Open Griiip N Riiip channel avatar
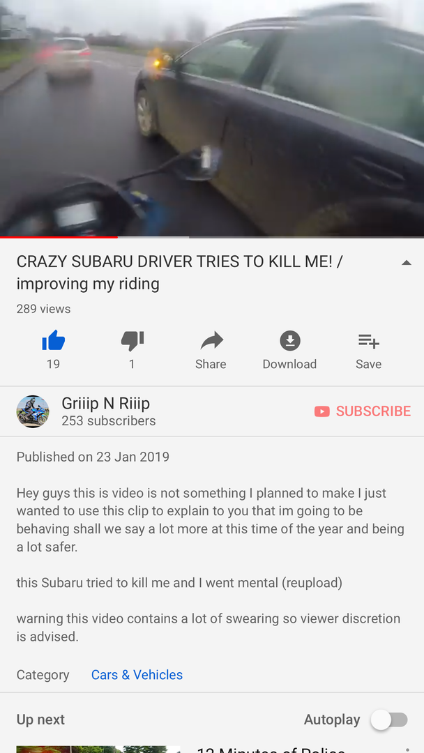The height and width of the screenshot is (753, 424). 33,411
